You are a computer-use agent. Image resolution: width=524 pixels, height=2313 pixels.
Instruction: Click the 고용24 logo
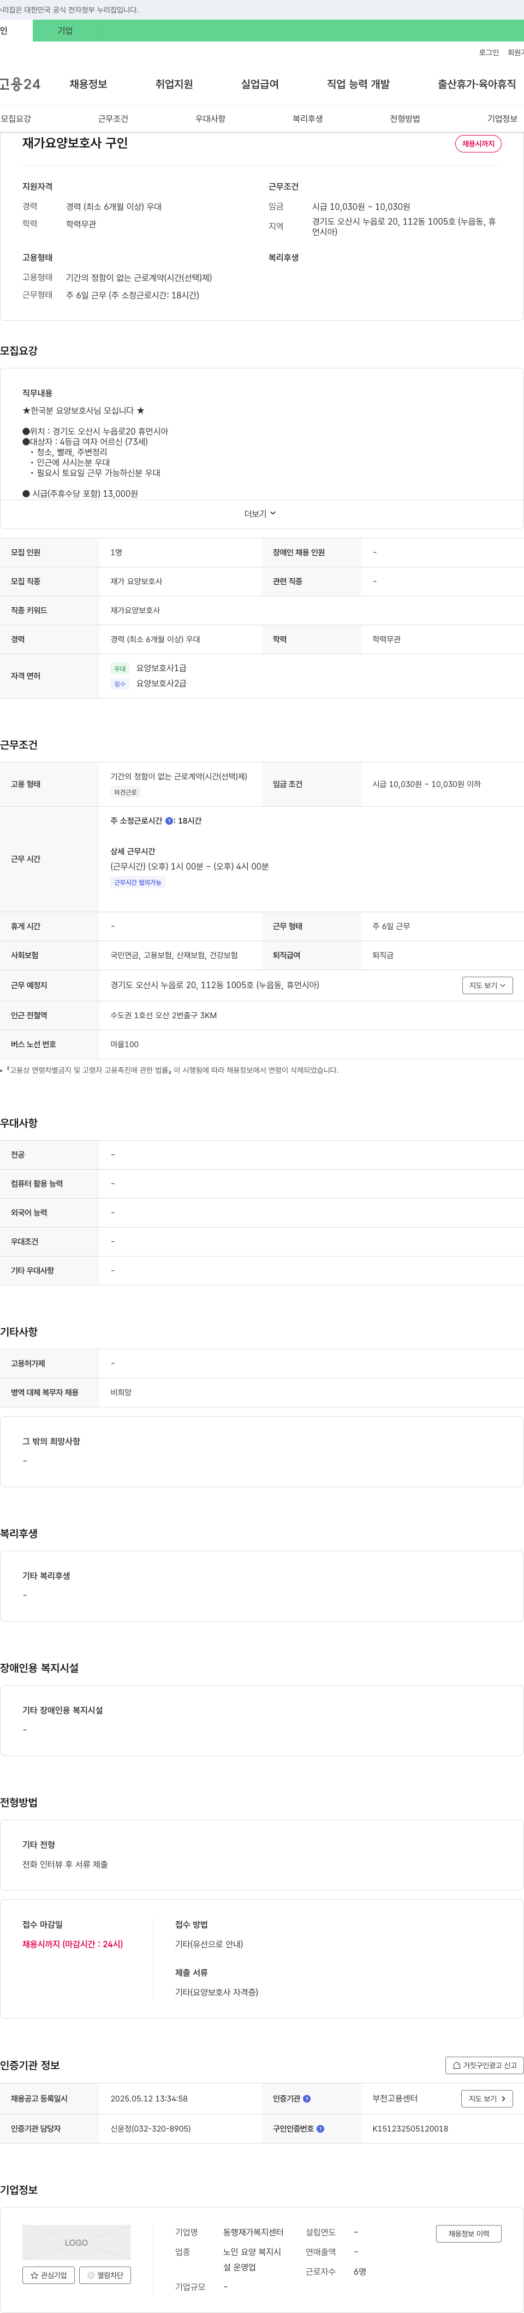tap(20, 84)
